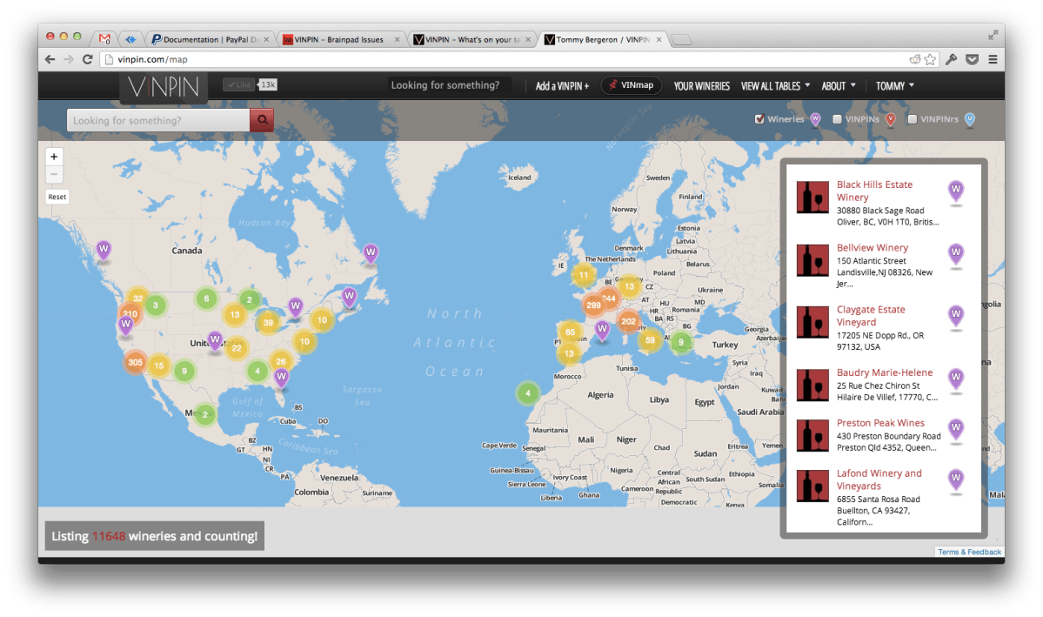Image resolution: width=1043 pixels, height=617 pixels.
Task: Open the 244 winery cluster in Europe
Action: point(609,298)
